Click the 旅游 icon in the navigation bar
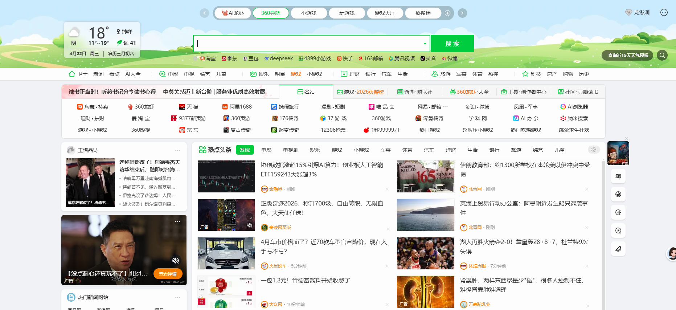Screen dimensions: 676x310 click(x=435, y=74)
